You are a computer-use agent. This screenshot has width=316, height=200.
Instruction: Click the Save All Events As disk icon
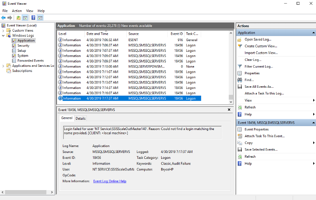tap(240, 87)
